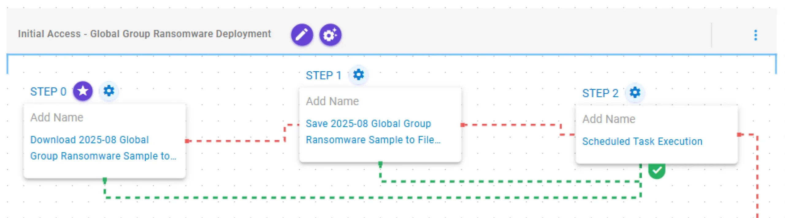Click the STEP 0 label

pyautogui.click(x=48, y=92)
